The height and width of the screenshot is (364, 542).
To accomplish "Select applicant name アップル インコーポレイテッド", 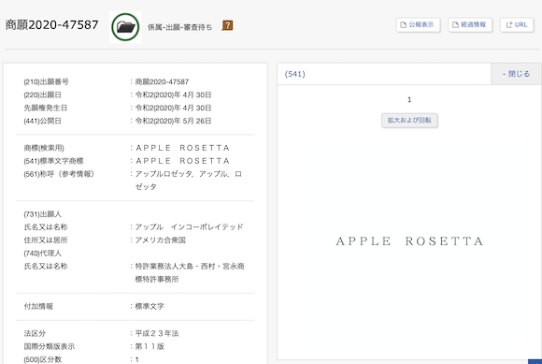I will [190, 227].
